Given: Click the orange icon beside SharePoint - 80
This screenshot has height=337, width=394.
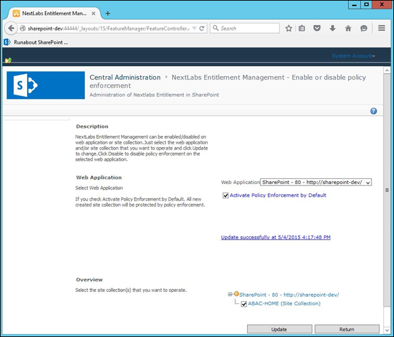Looking at the screenshot, I should click(236, 293).
